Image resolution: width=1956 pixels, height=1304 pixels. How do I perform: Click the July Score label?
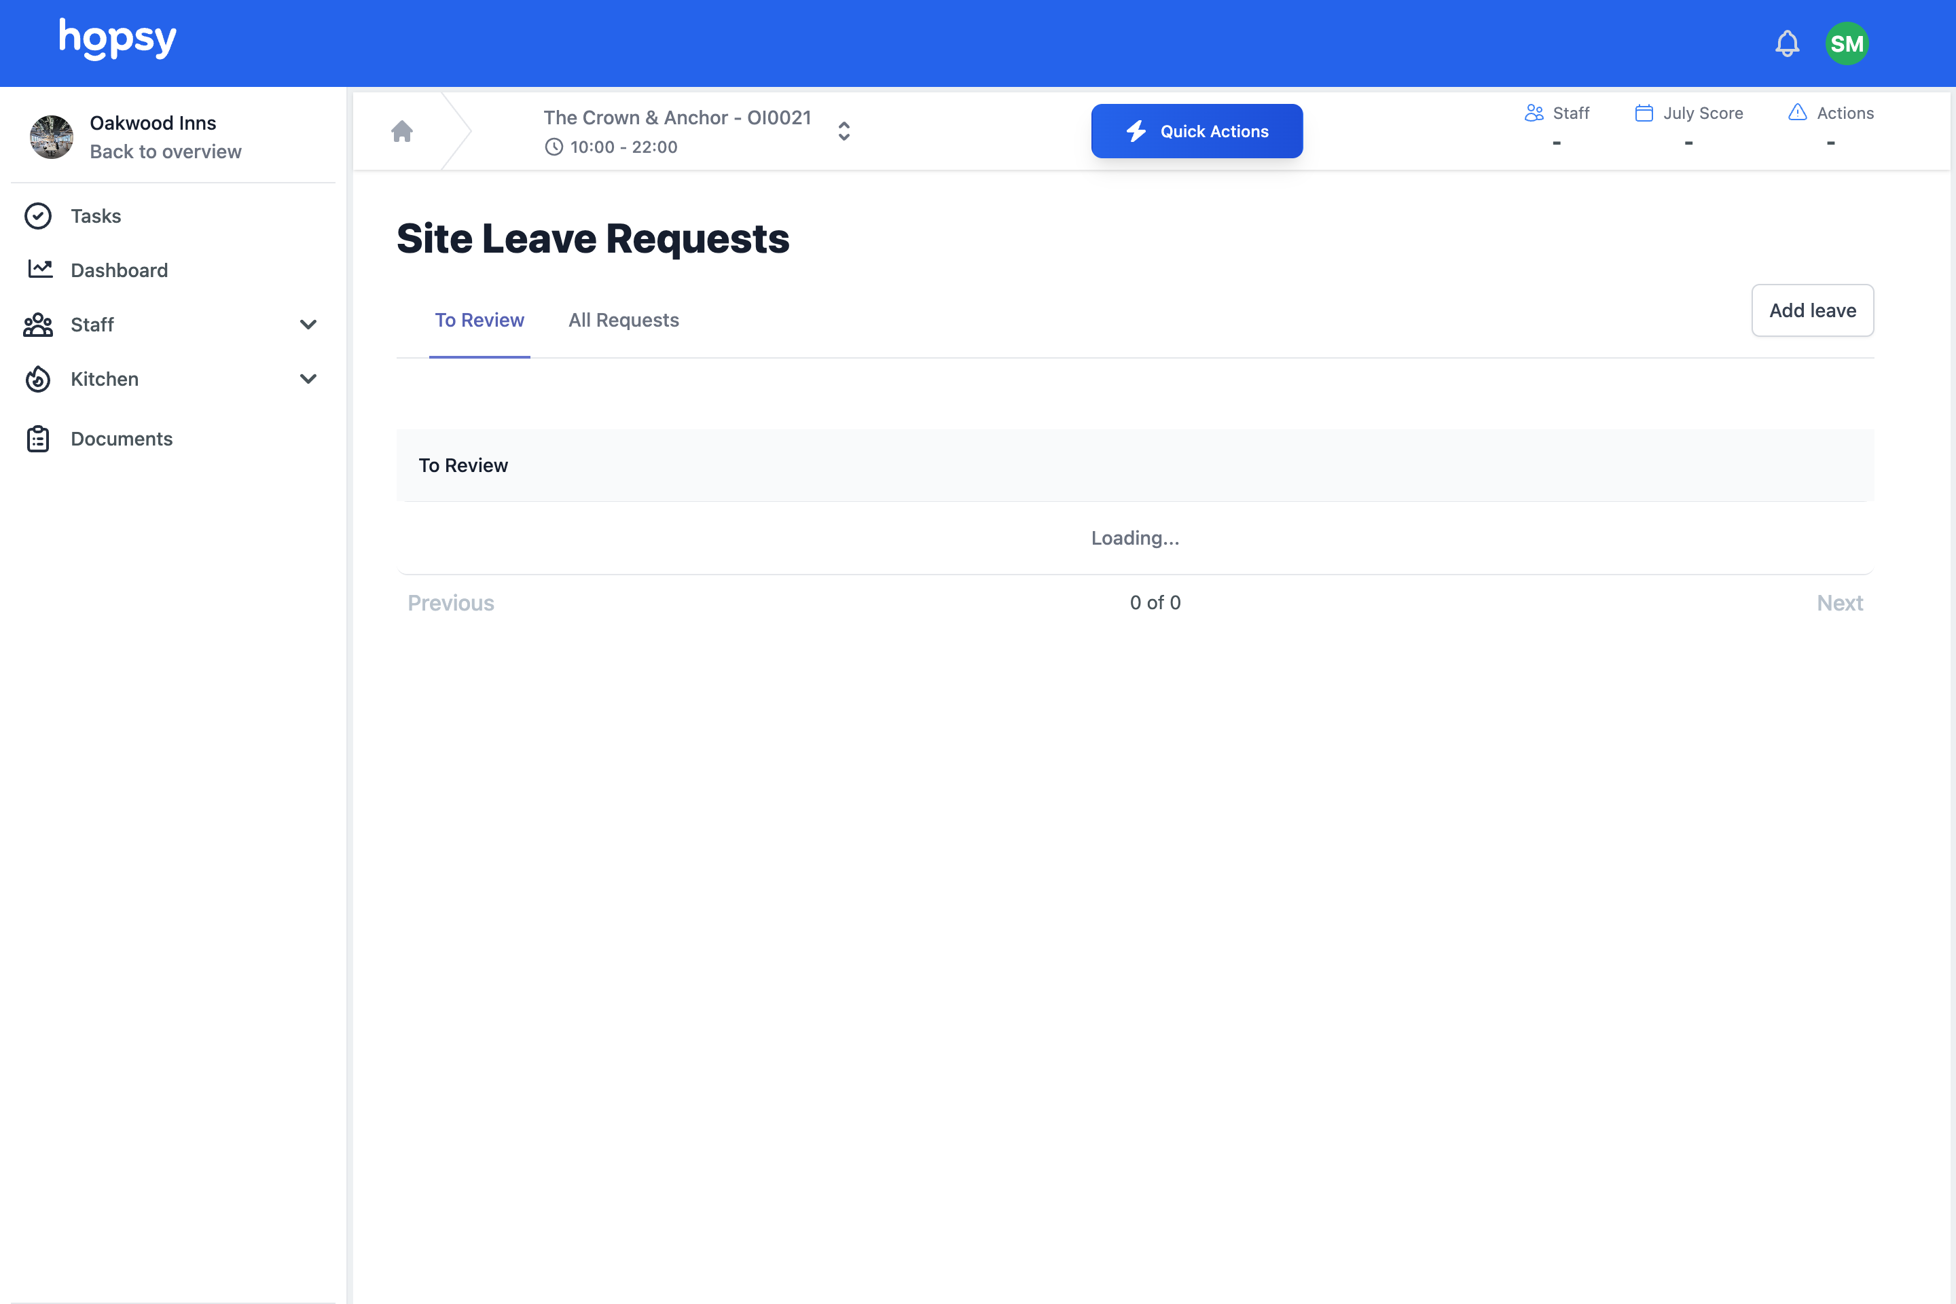(1703, 113)
